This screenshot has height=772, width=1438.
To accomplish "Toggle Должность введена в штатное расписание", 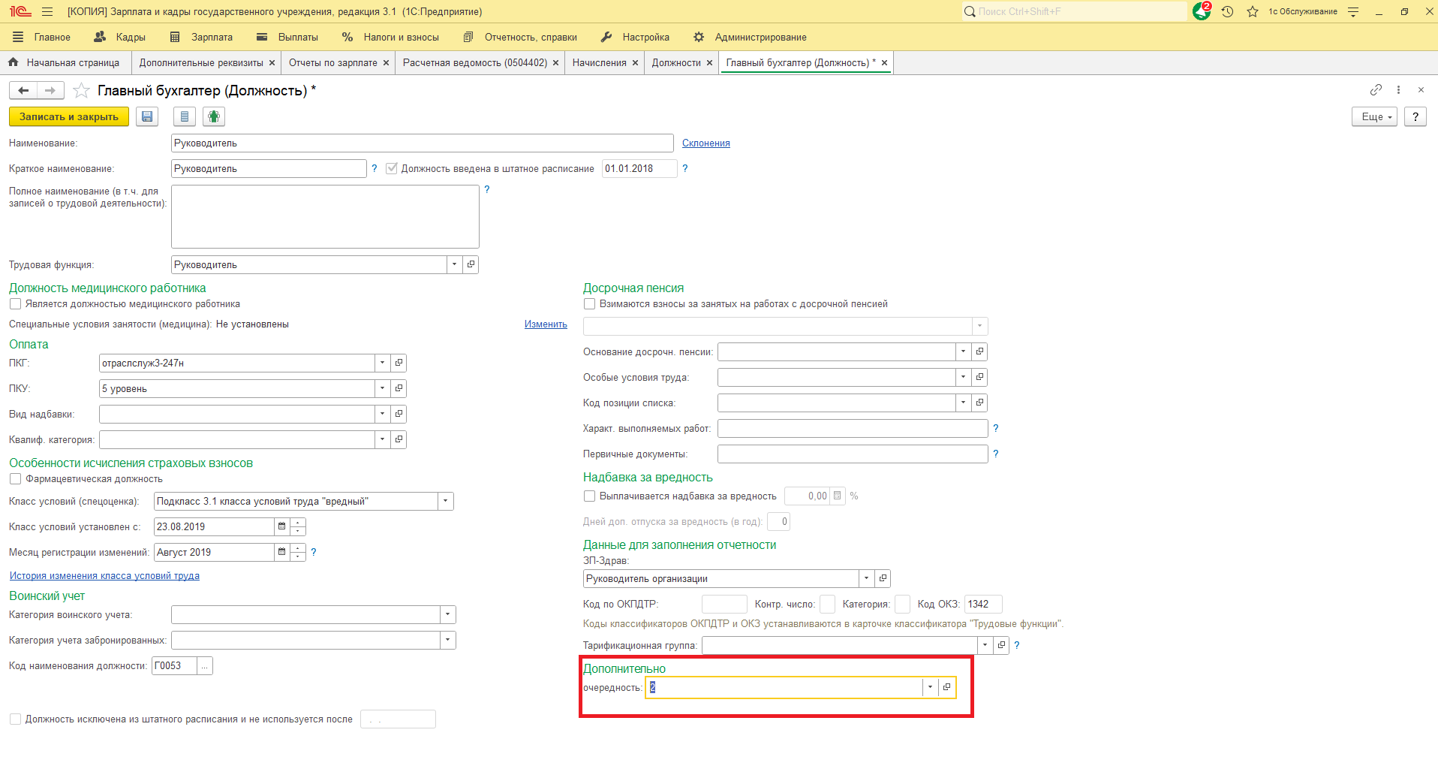I will [x=391, y=168].
